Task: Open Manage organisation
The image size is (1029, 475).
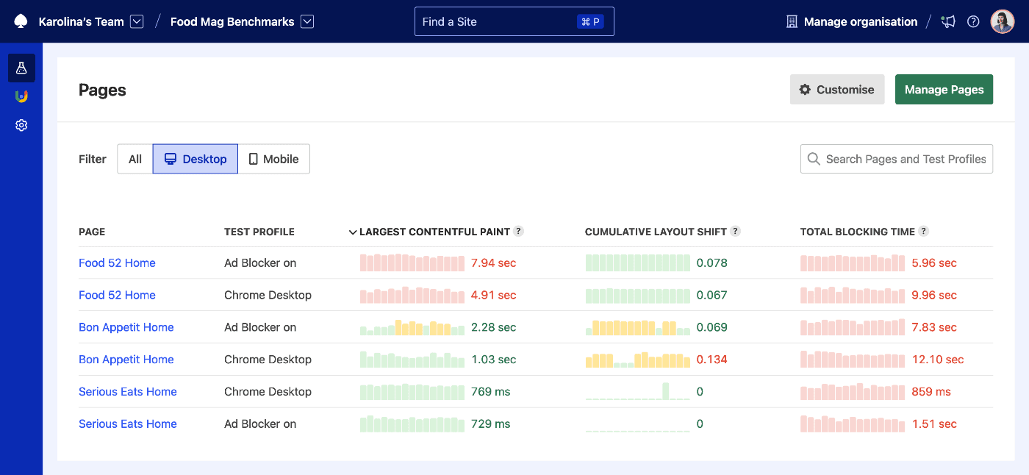Action: (x=852, y=21)
